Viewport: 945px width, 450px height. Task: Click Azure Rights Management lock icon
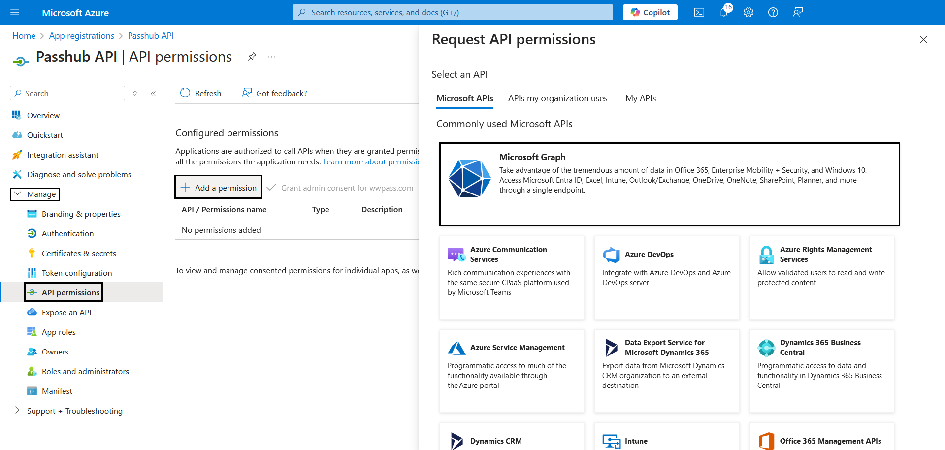[766, 255]
